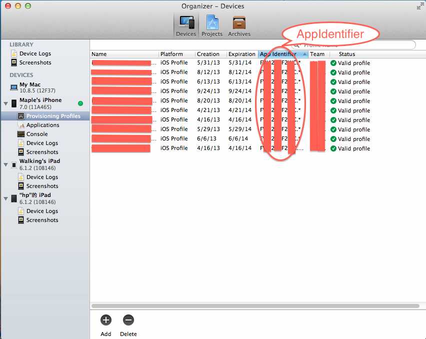
Task: Select profile row created 6/6/13
Action: coord(257,139)
